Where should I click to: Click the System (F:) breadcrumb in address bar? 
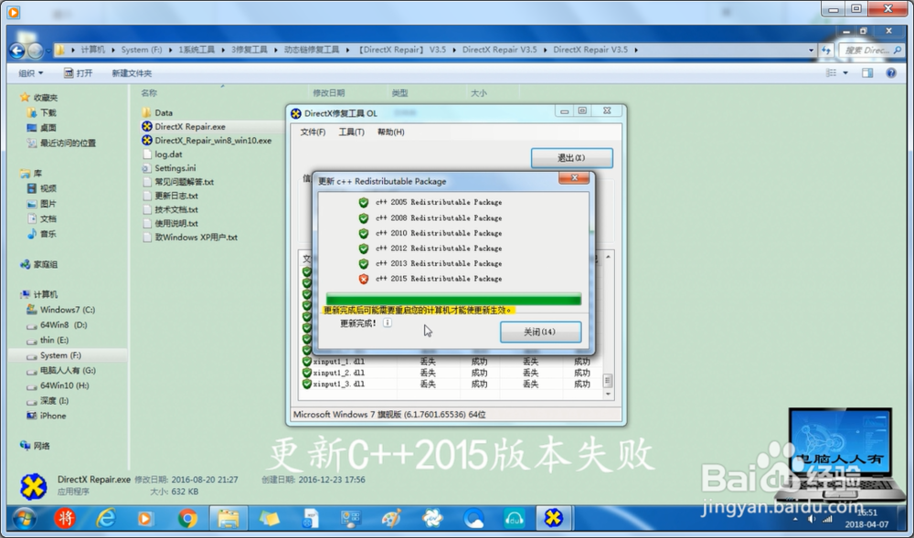point(141,50)
